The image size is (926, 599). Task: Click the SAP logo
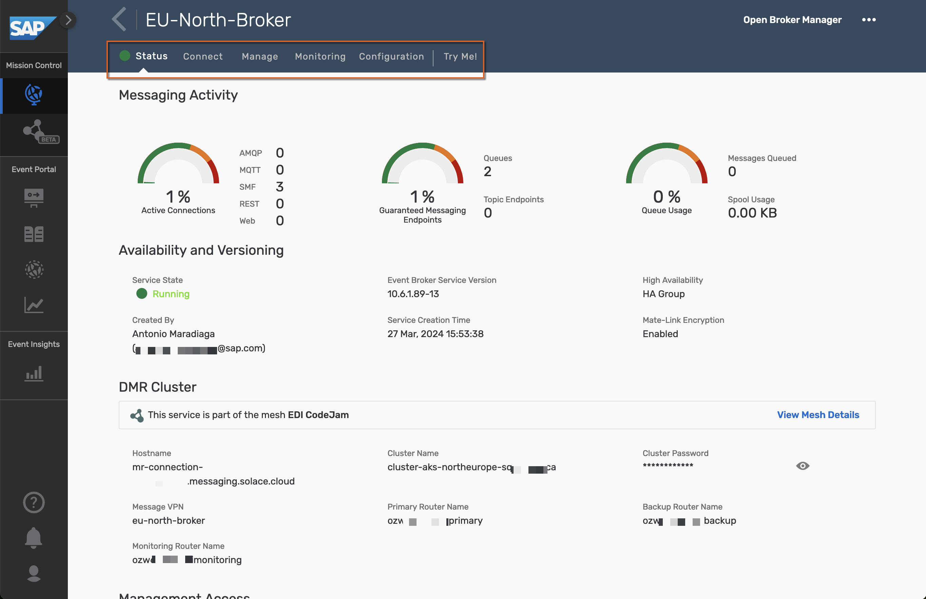pyautogui.click(x=33, y=27)
